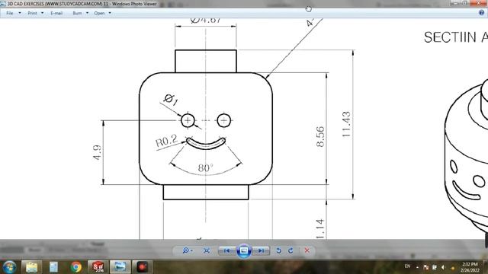
Task: Open the Notepad document taskbar icon
Action: (53, 267)
